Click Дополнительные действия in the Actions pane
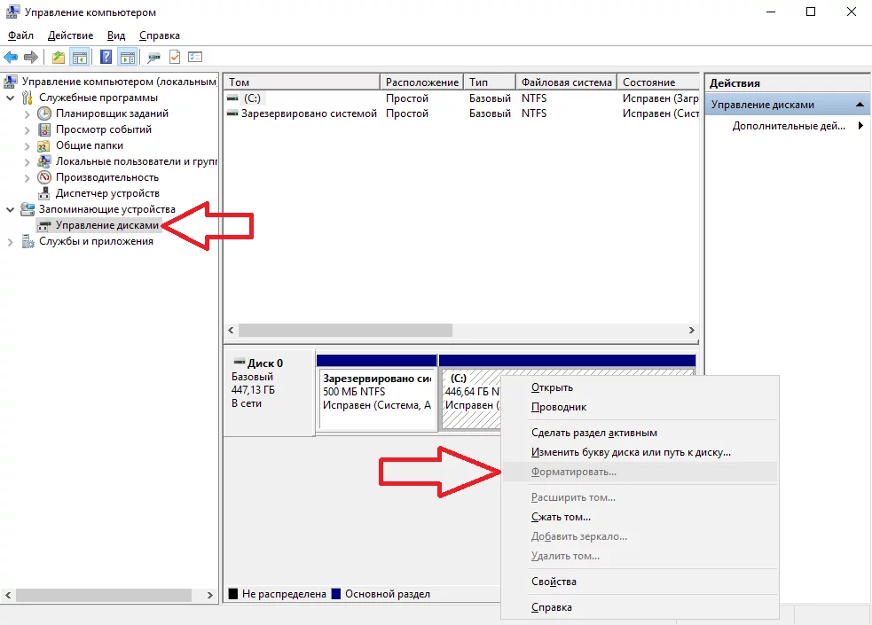The width and height of the screenshot is (872, 625). click(788, 126)
